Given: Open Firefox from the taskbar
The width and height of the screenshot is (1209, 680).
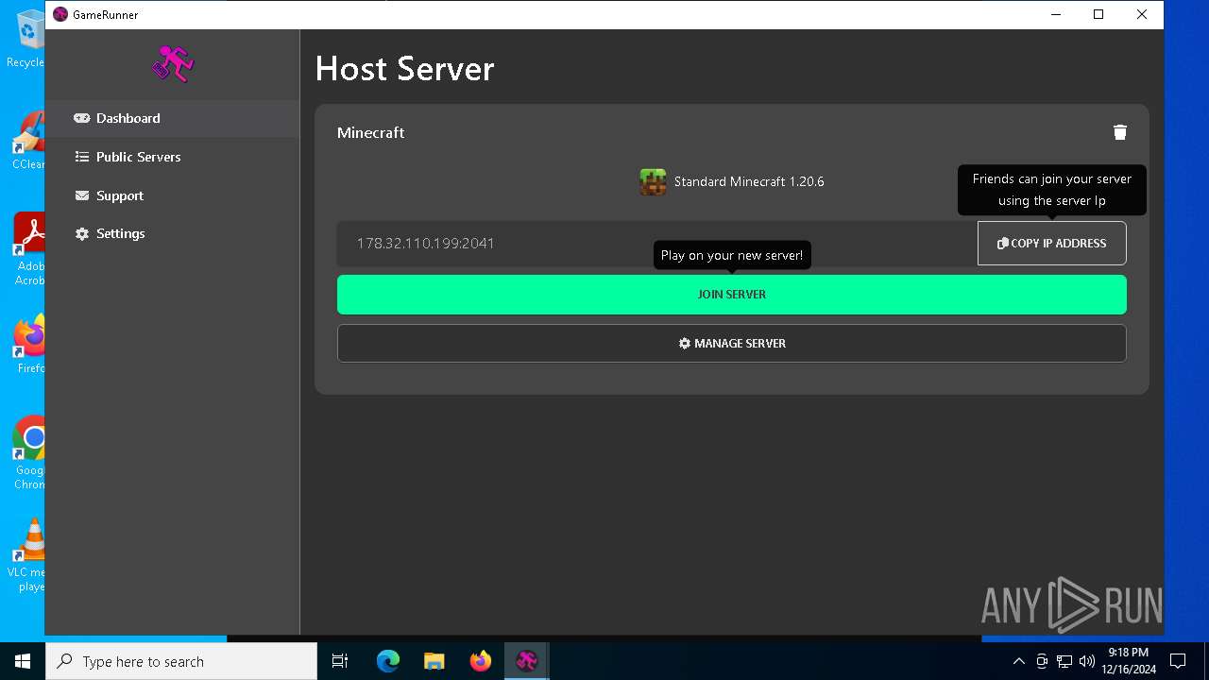Looking at the screenshot, I should coord(481,661).
